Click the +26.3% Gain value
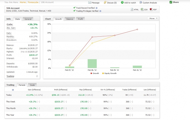190x120 pixels. [33, 24]
